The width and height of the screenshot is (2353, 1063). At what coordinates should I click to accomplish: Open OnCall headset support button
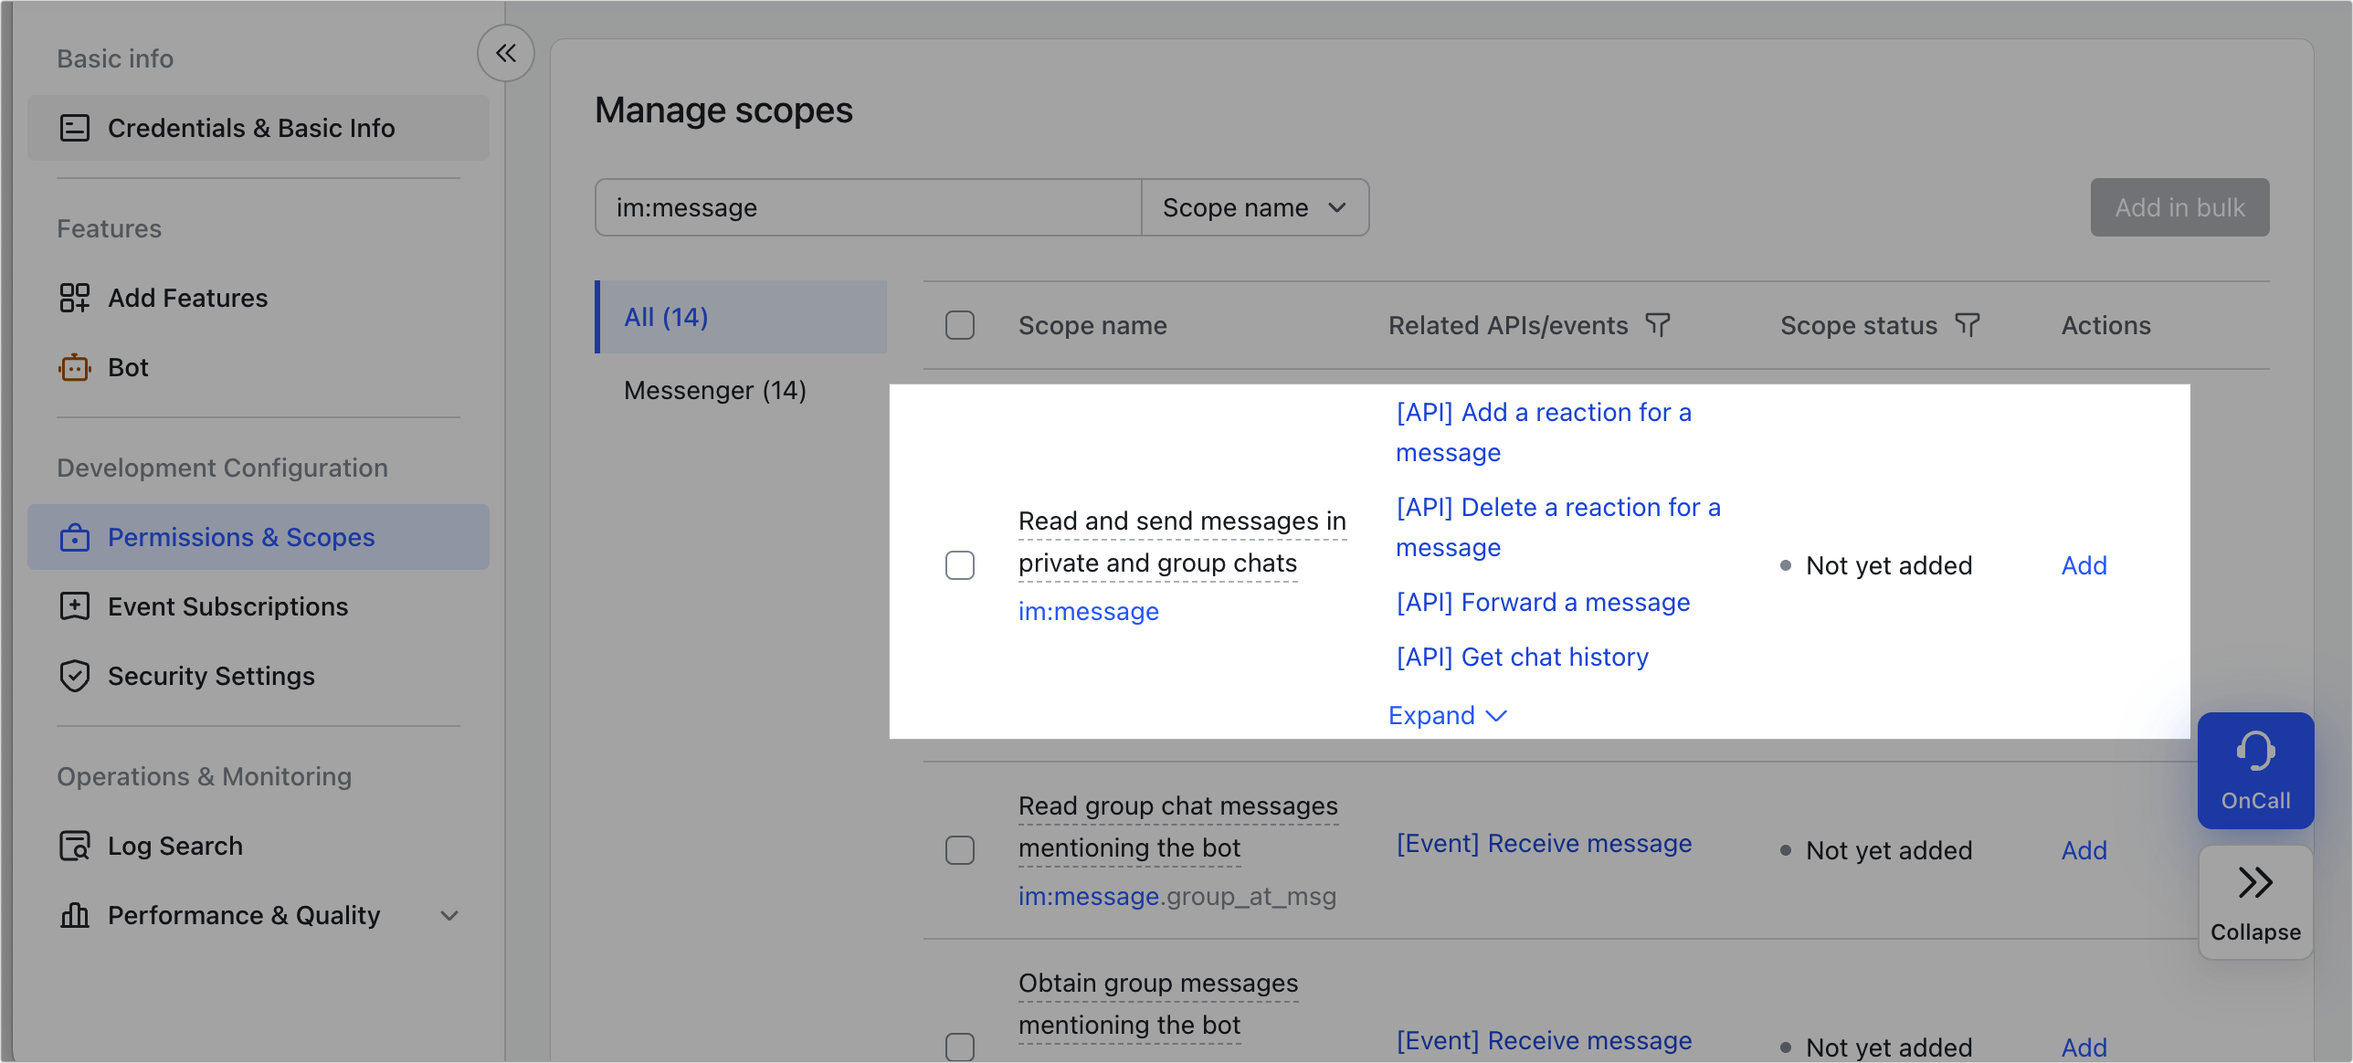[x=2254, y=770]
